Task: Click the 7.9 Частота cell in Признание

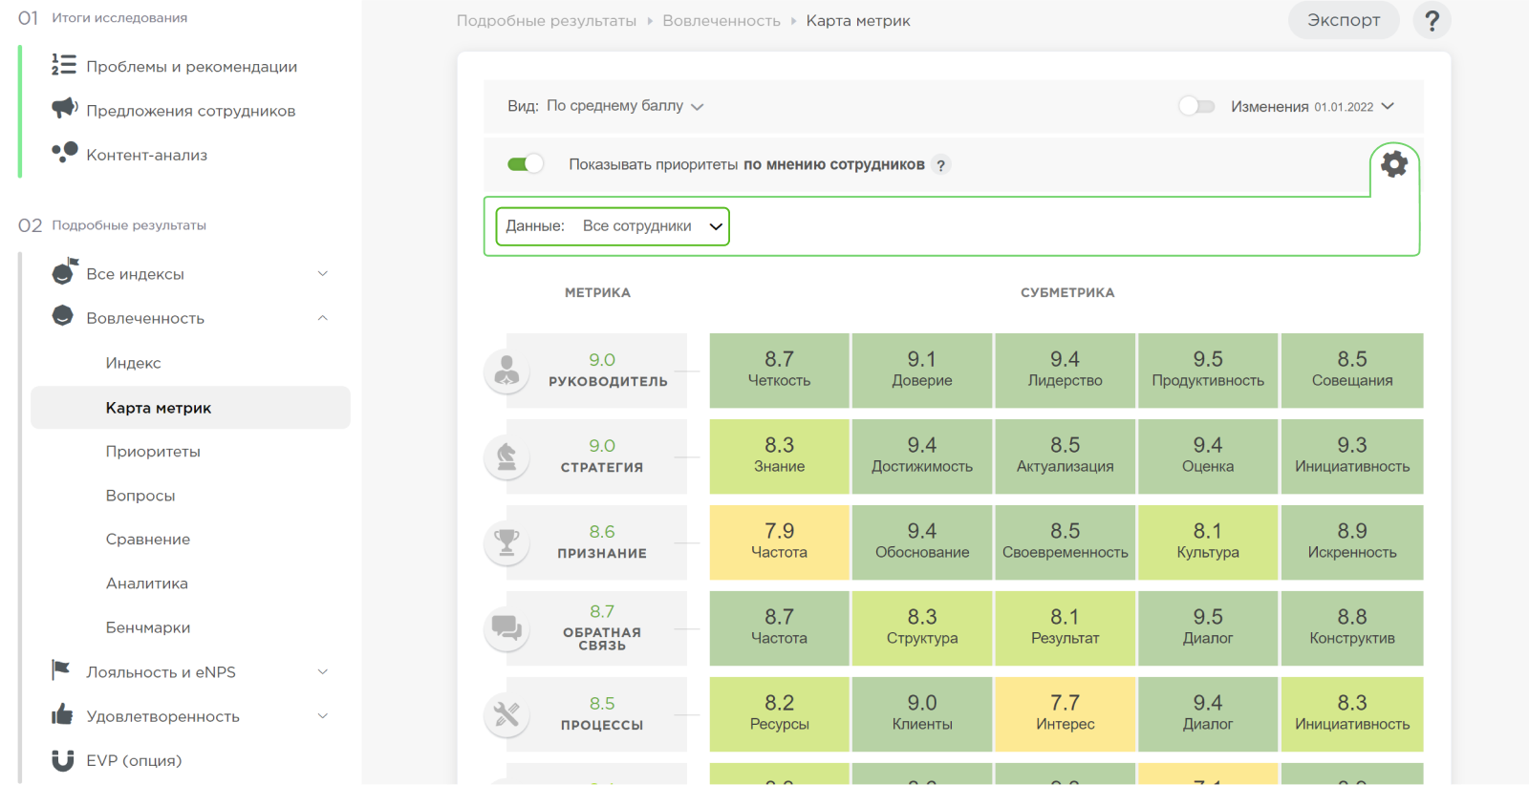Action: coord(780,542)
